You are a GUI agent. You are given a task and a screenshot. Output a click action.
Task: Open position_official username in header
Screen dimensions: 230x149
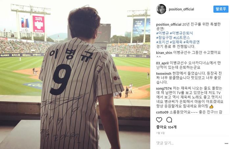click(181, 9)
